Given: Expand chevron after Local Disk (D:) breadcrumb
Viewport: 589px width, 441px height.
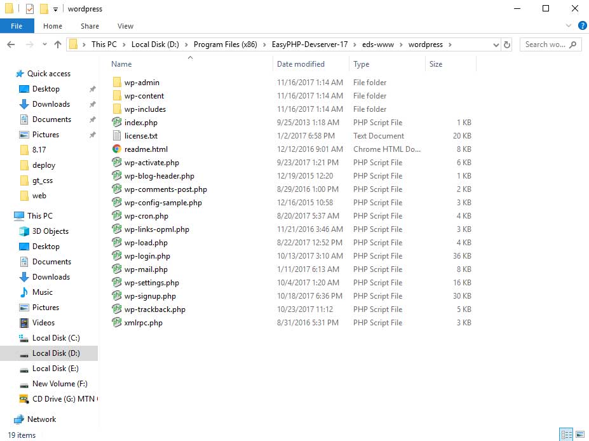Looking at the screenshot, I should pos(186,44).
